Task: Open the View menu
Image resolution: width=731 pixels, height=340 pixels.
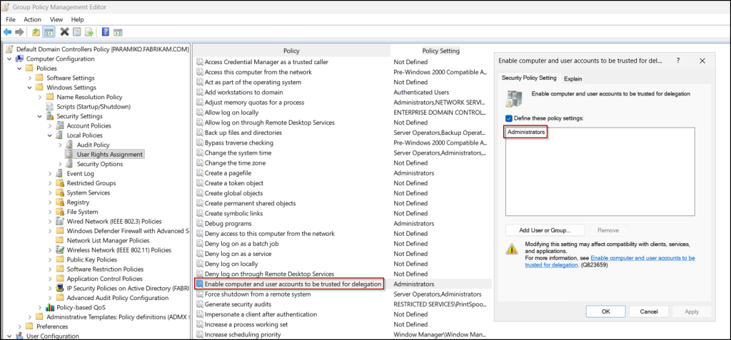Action: tap(56, 19)
